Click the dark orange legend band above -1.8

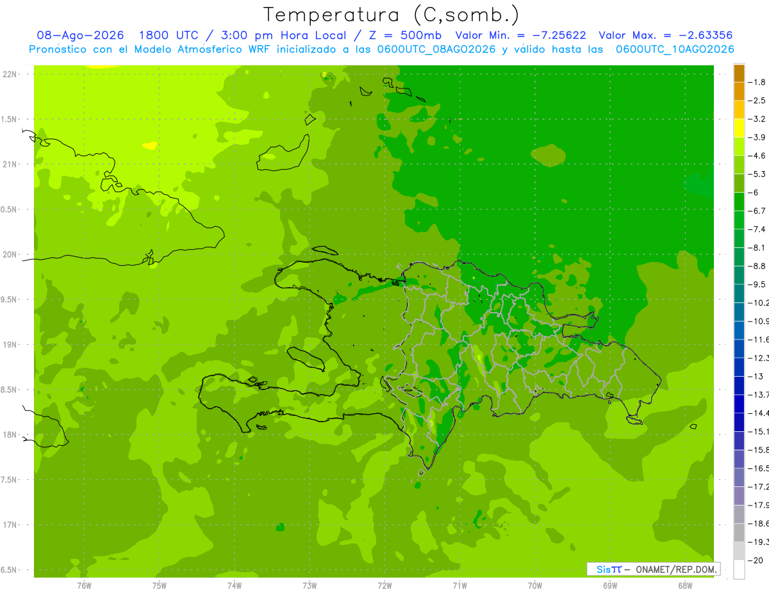coord(739,73)
